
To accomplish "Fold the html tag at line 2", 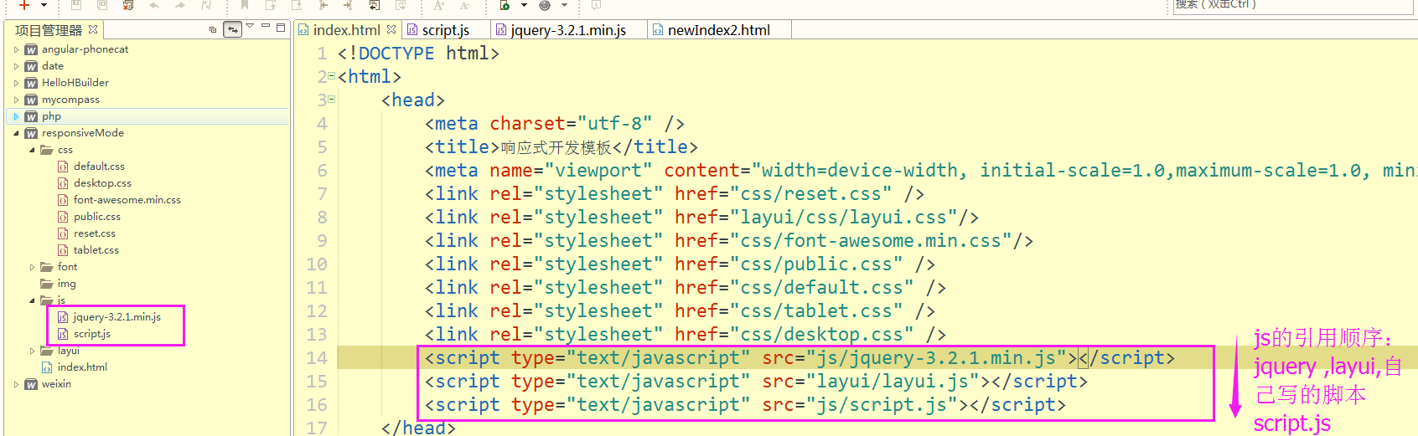I will click(331, 76).
